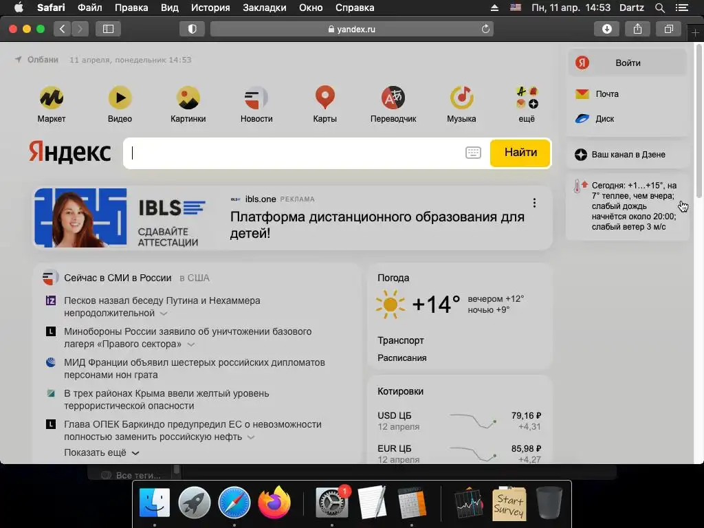Show Safari tab overview

coord(668,29)
